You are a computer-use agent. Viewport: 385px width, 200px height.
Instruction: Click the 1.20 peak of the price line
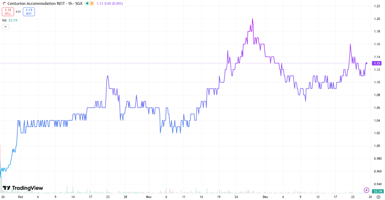pos(252,19)
